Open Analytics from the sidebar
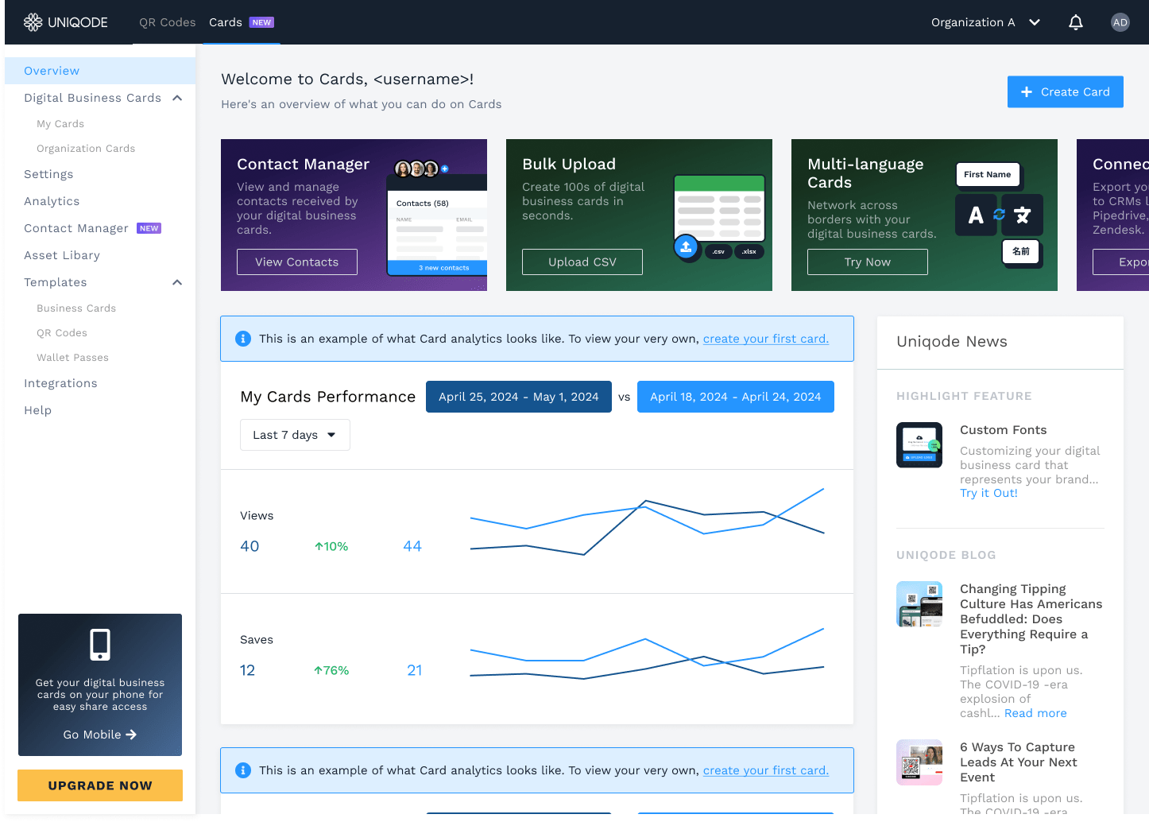The height and width of the screenshot is (822, 1149). [x=52, y=201]
